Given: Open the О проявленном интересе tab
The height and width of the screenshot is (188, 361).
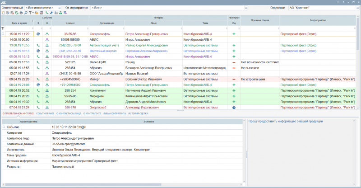Looking at the screenshot, I should tap(18, 113).
